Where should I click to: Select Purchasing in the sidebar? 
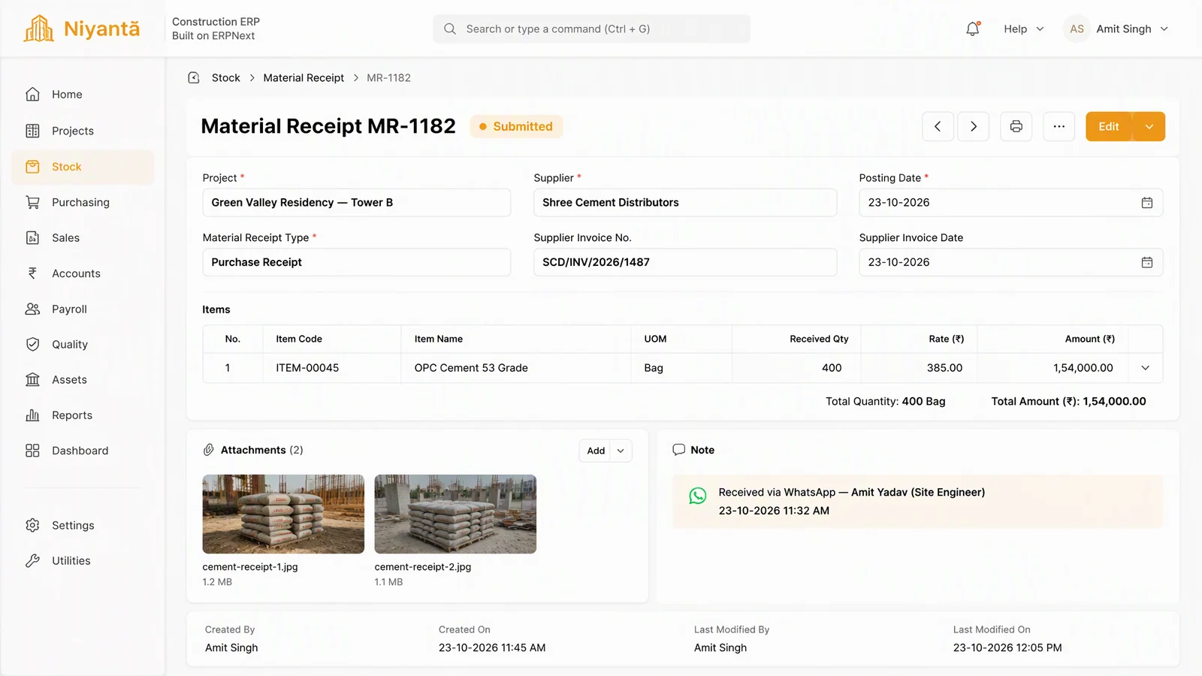tap(83, 202)
